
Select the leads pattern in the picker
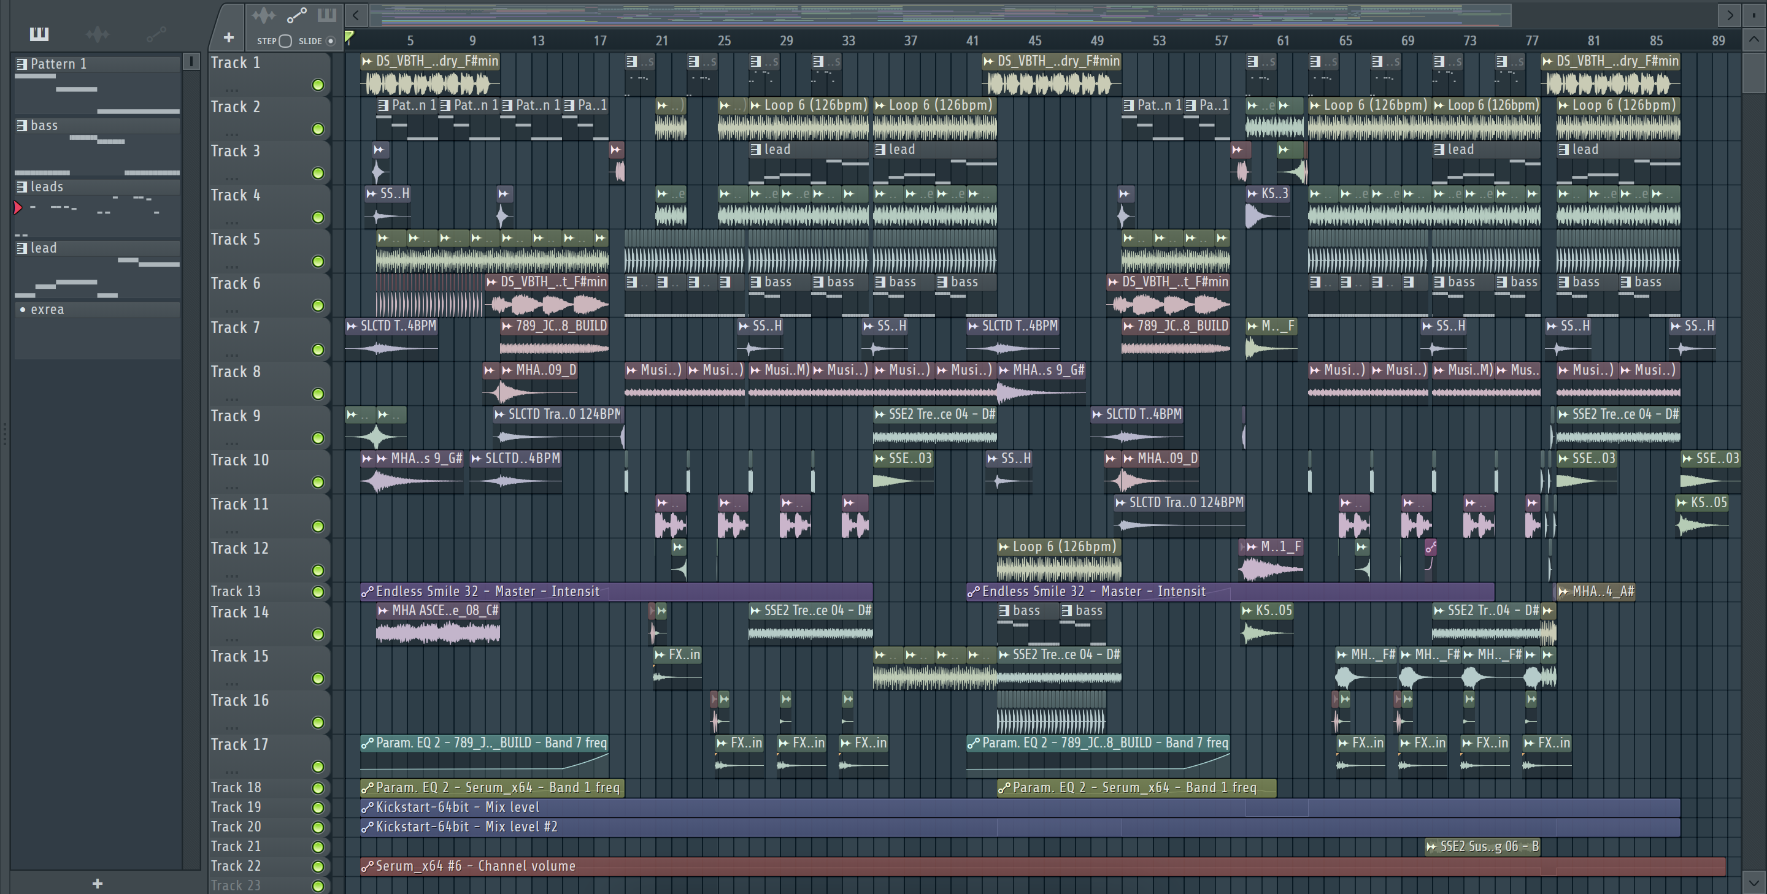pos(98,186)
